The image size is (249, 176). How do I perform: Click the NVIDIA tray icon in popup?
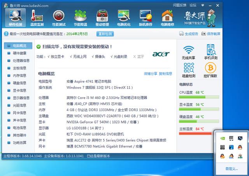click(x=223, y=138)
